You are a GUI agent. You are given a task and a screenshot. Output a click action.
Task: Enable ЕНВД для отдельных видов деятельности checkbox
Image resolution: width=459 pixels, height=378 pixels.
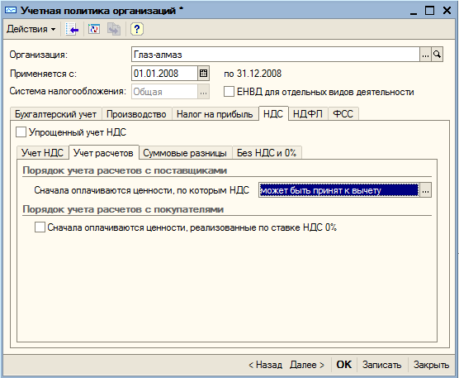(x=229, y=92)
